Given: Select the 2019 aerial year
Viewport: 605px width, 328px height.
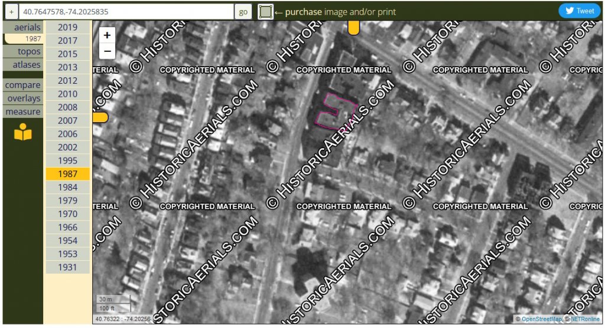Looking at the screenshot, I should [x=67, y=27].
